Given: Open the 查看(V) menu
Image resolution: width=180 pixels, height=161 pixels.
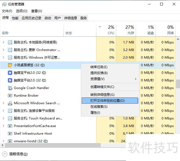Looking at the screenshot, I should pos(36,11).
